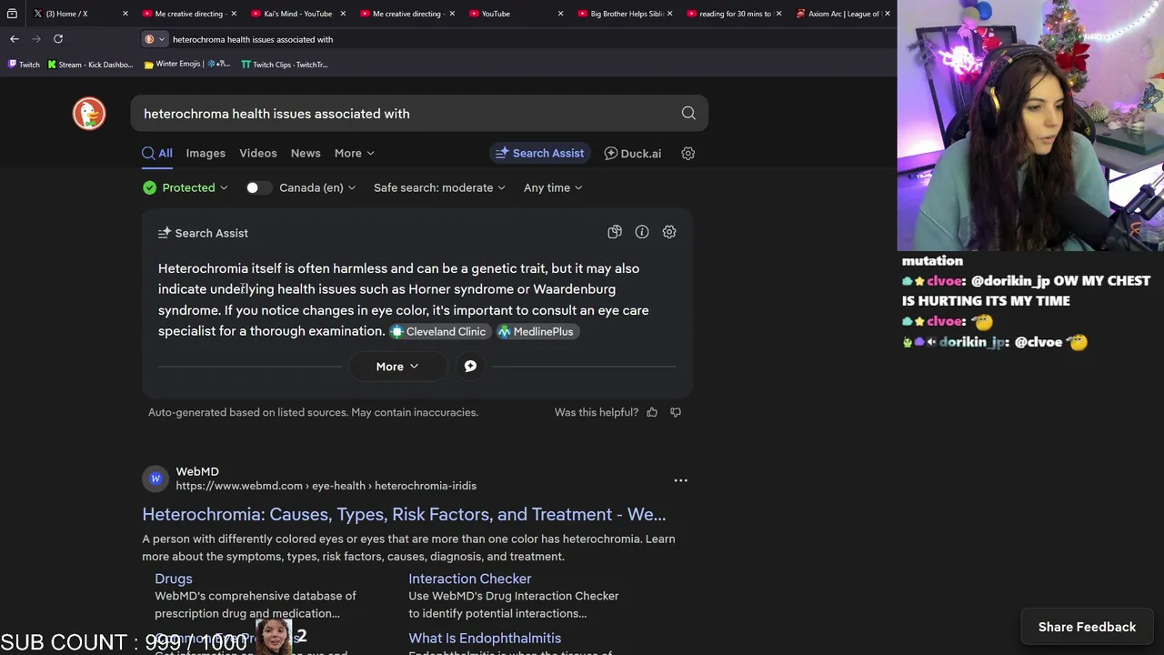1164x655 pixels.
Task: Close the 'Kai's Mind - YouTube' tab
Action: [342, 14]
